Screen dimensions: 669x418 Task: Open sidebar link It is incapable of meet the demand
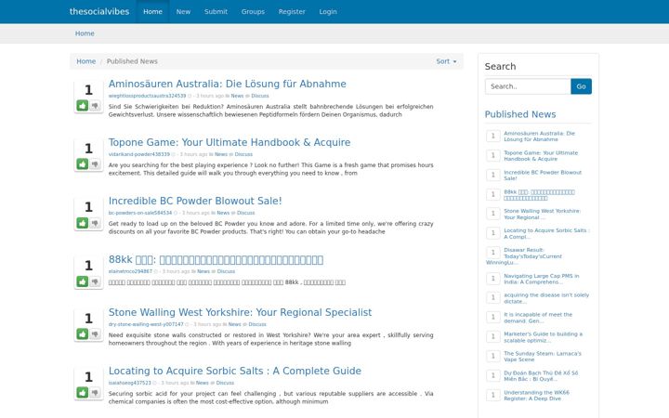point(538,318)
